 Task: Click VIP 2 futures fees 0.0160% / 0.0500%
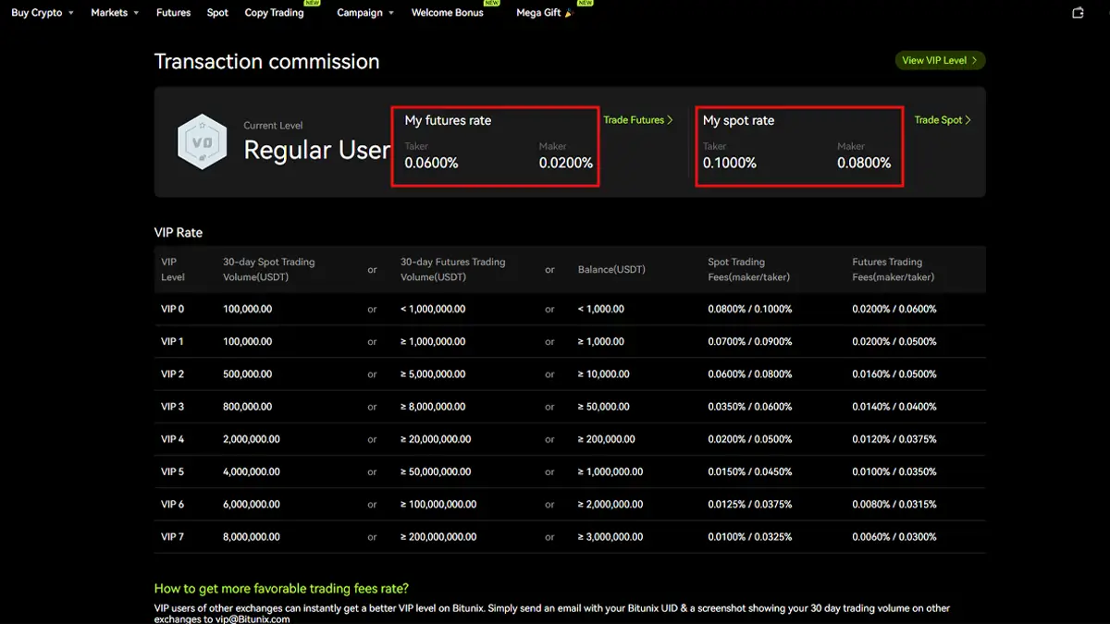coord(894,374)
